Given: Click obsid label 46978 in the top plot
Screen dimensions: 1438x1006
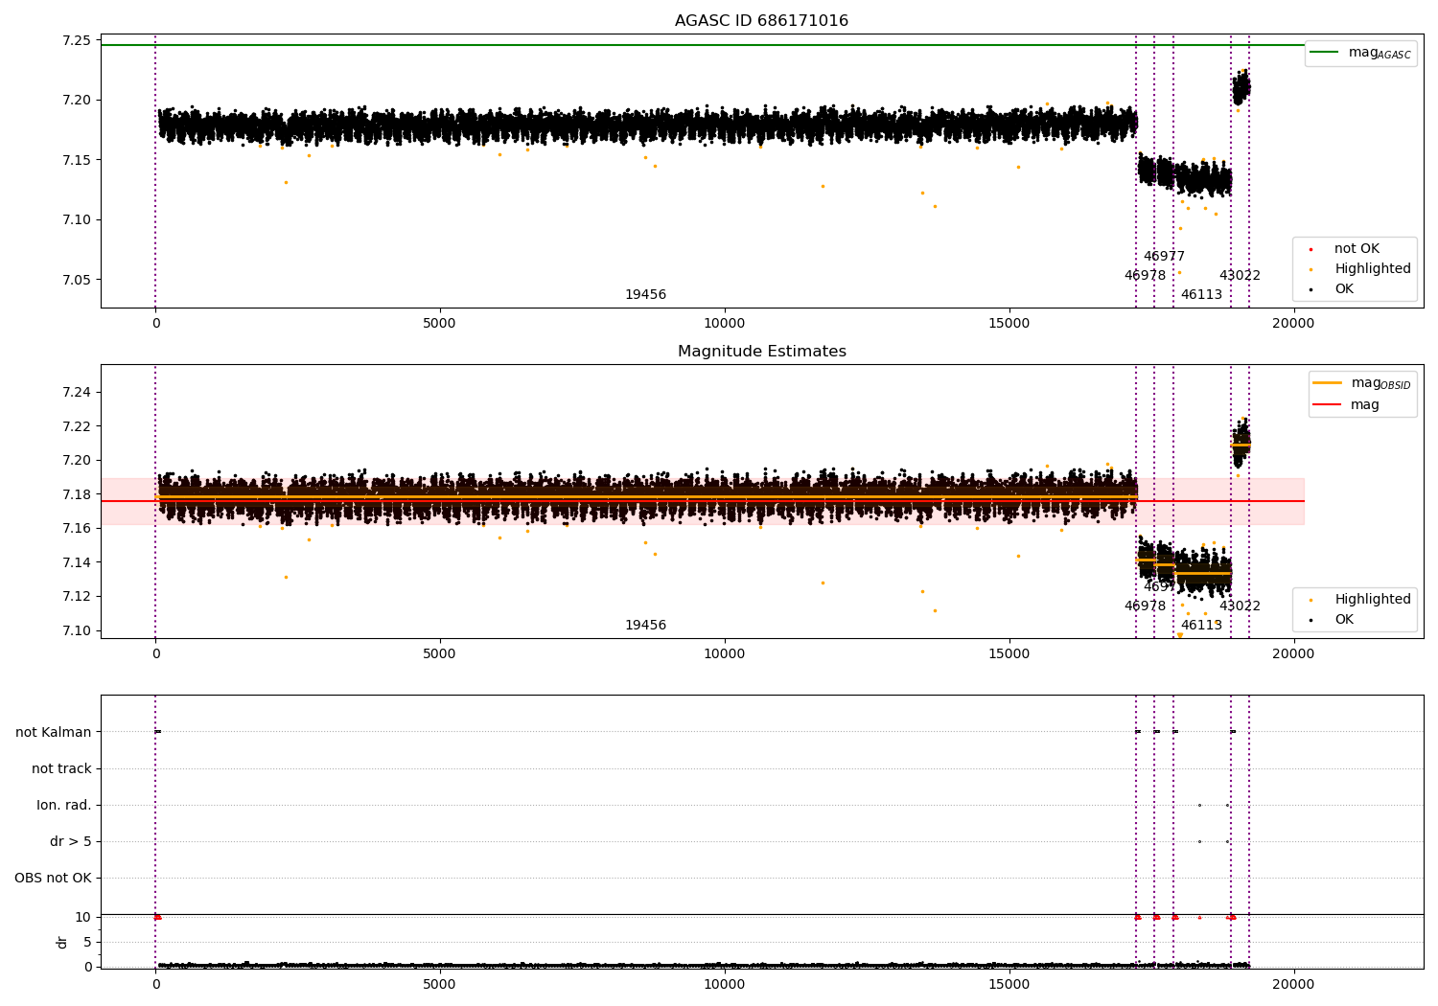Looking at the screenshot, I should click(x=1145, y=276).
